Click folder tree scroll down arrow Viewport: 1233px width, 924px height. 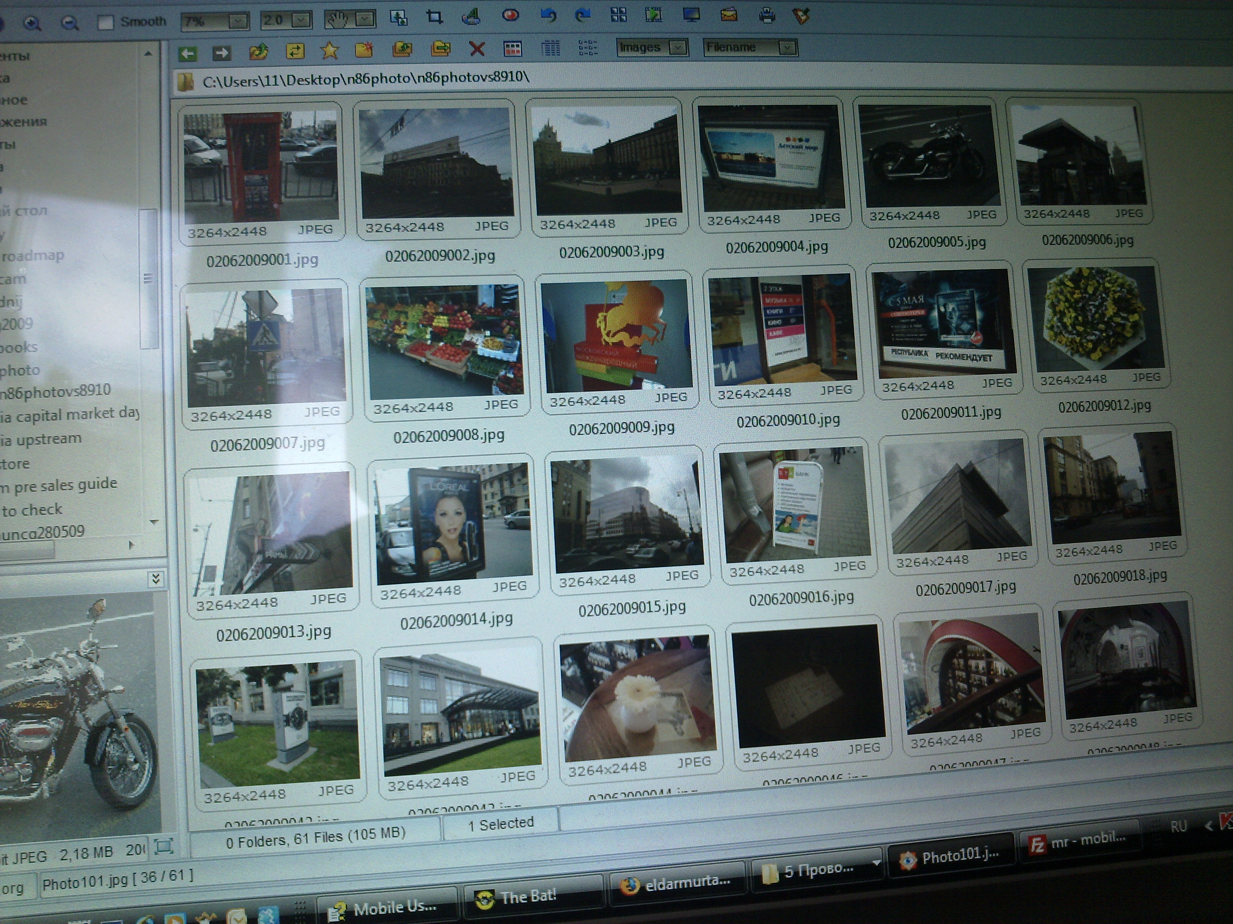(155, 522)
